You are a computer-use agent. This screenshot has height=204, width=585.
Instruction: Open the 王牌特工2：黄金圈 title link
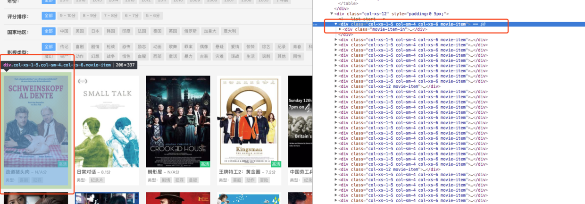point(240,172)
